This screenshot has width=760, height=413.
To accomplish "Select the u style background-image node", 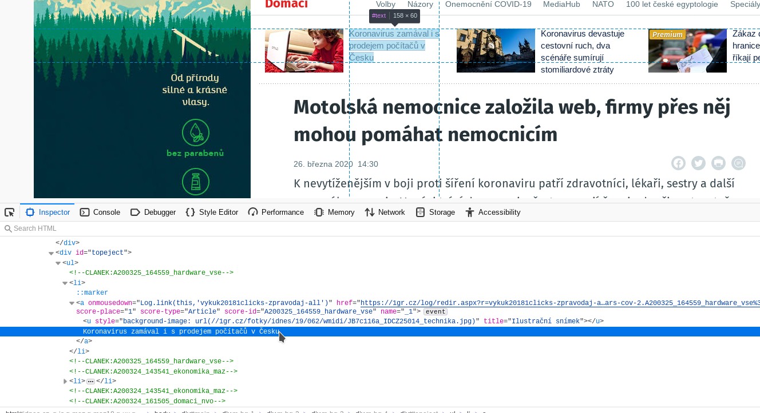I will coord(380,321).
